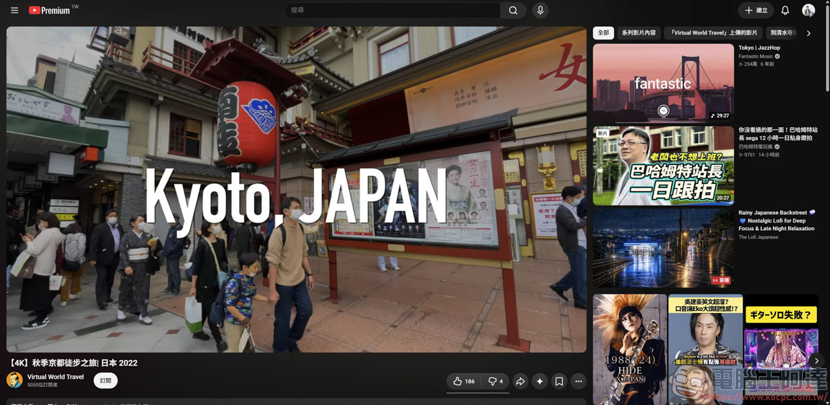Select the 「Virtual World Travel」上傳的影片 chip

(x=714, y=33)
